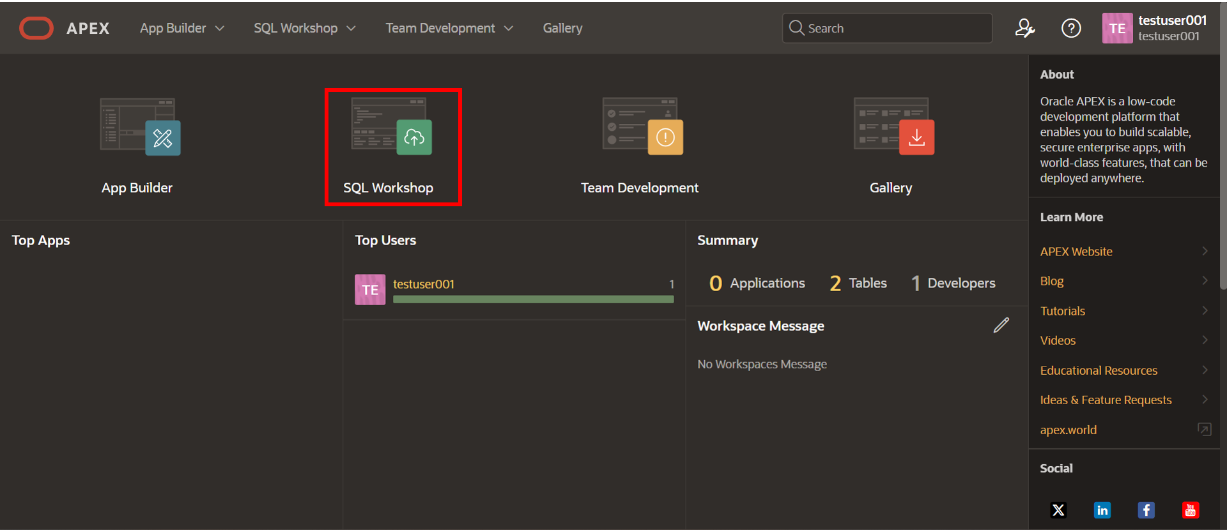Click the Workspace Message heading
The image size is (1227, 530).
click(760, 326)
